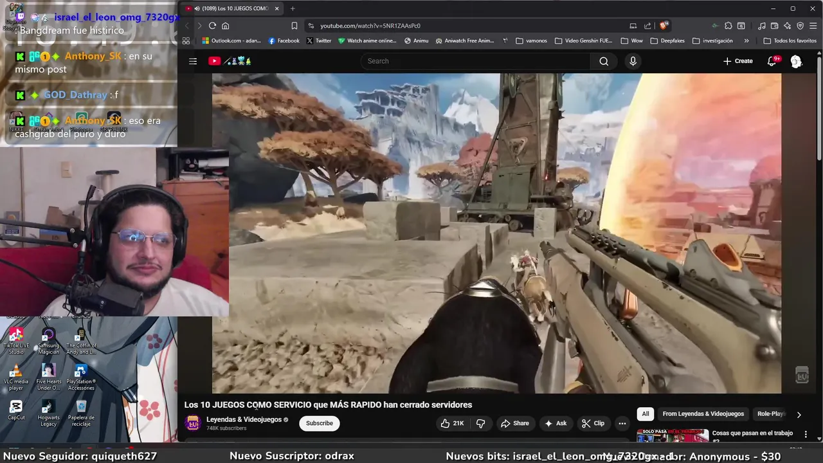The height and width of the screenshot is (463, 823).
Task: Open Leyendas & Videojuegos channel avatar
Action: (x=192, y=423)
